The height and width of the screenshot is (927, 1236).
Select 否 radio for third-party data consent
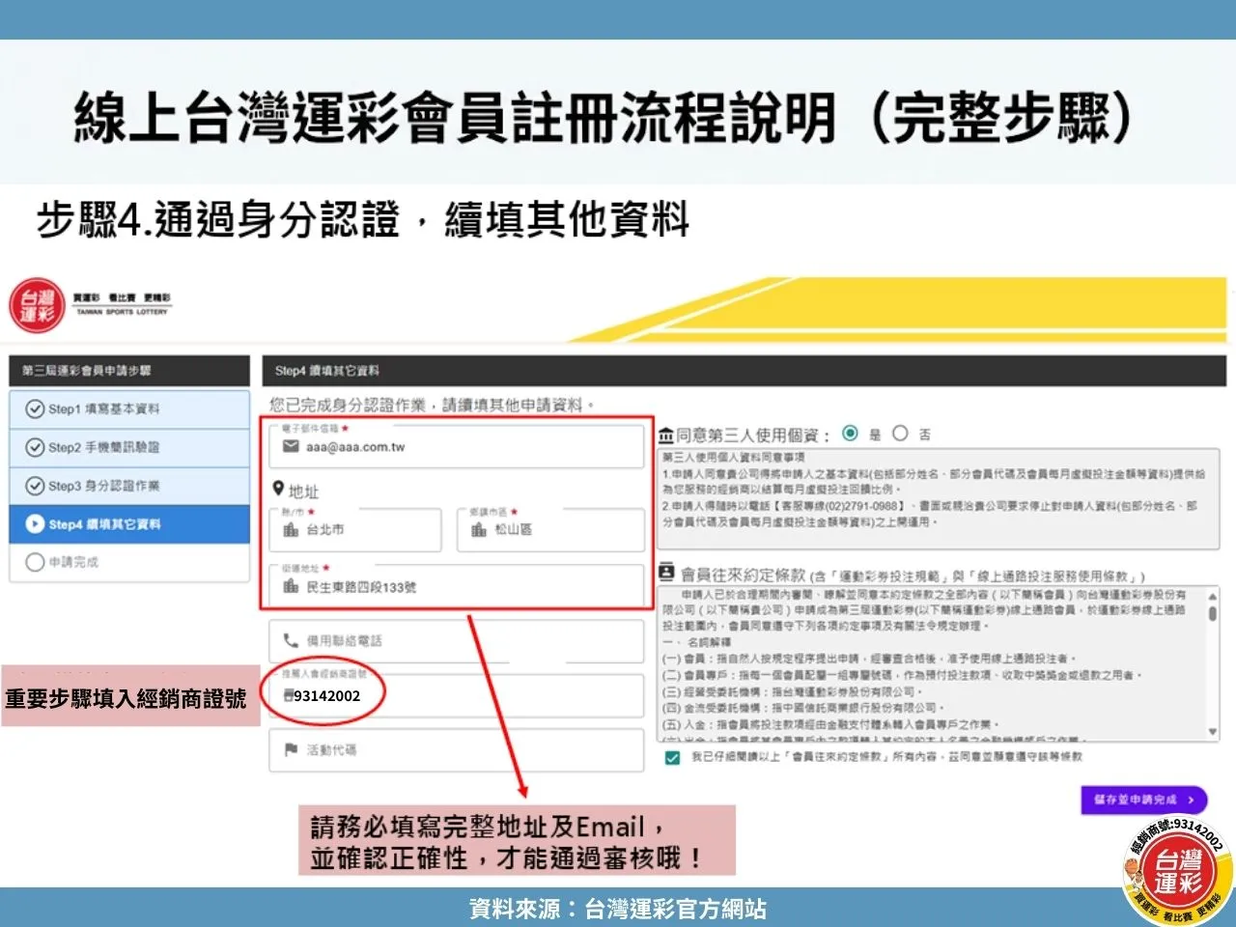coord(900,434)
